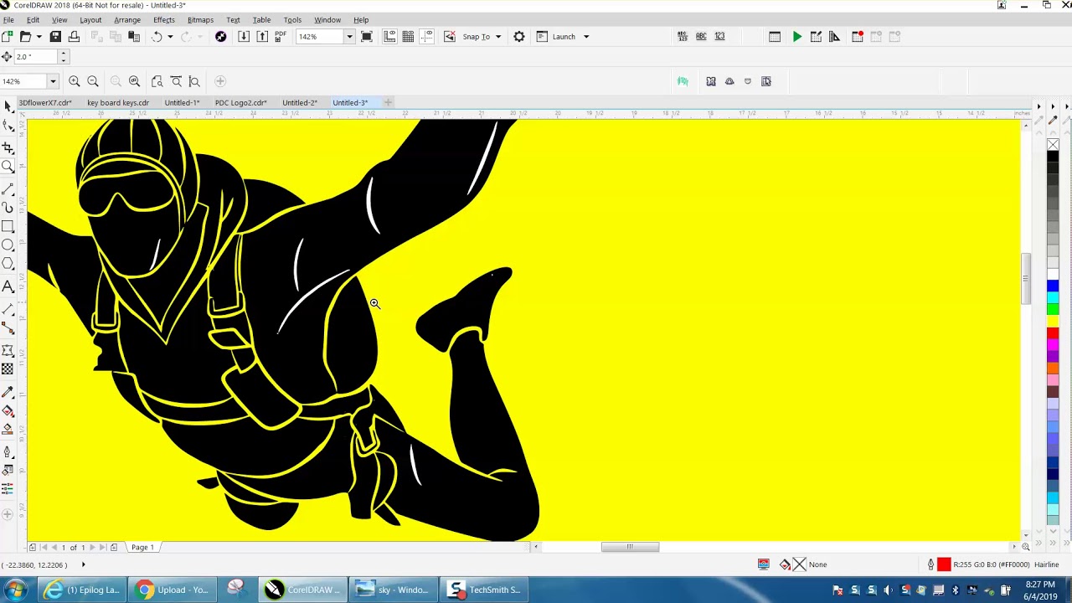This screenshot has height=603, width=1072.
Task: Click the Zoom In magnifier icon
Action: (x=75, y=81)
